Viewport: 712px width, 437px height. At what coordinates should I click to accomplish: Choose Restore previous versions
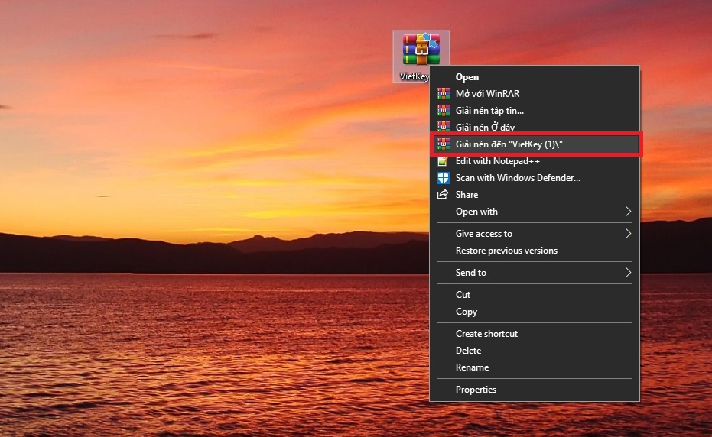point(535,251)
